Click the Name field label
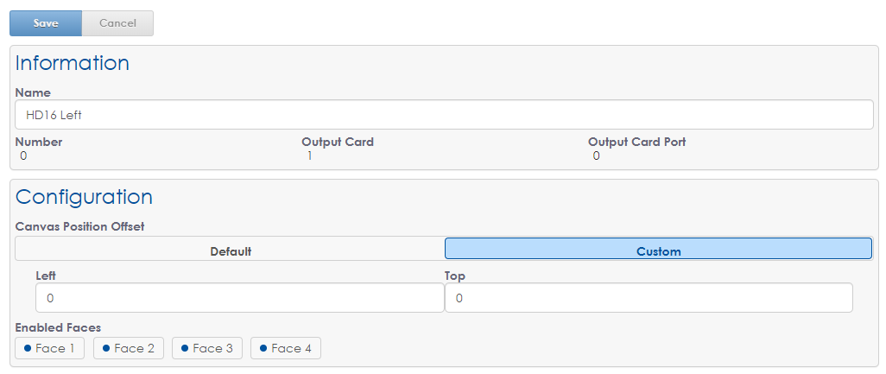 [x=33, y=92]
